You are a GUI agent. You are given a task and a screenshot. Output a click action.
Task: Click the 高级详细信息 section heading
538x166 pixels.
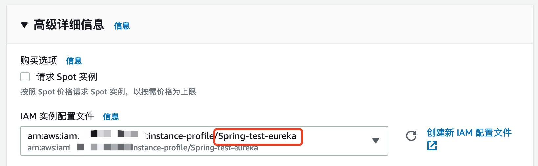(x=69, y=25)
